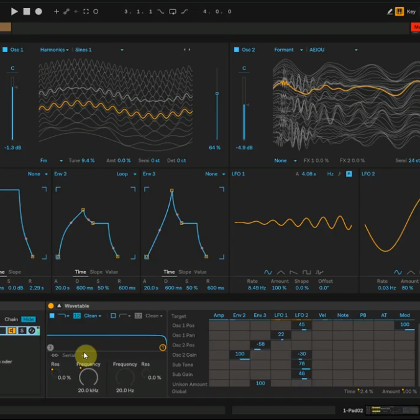Adjust Osc 1 gain slider at -1.3 dB
The image size is (420, 420).
pos(12,109)
